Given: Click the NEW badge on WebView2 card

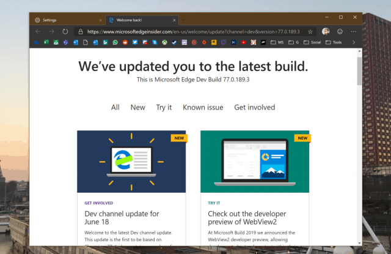Looking at the screenshot, I should (302, 138).
